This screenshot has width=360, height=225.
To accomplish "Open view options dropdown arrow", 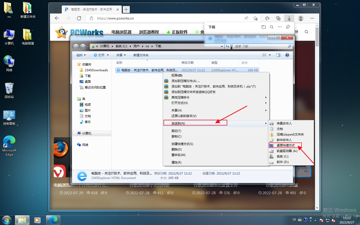I will 270,55.
